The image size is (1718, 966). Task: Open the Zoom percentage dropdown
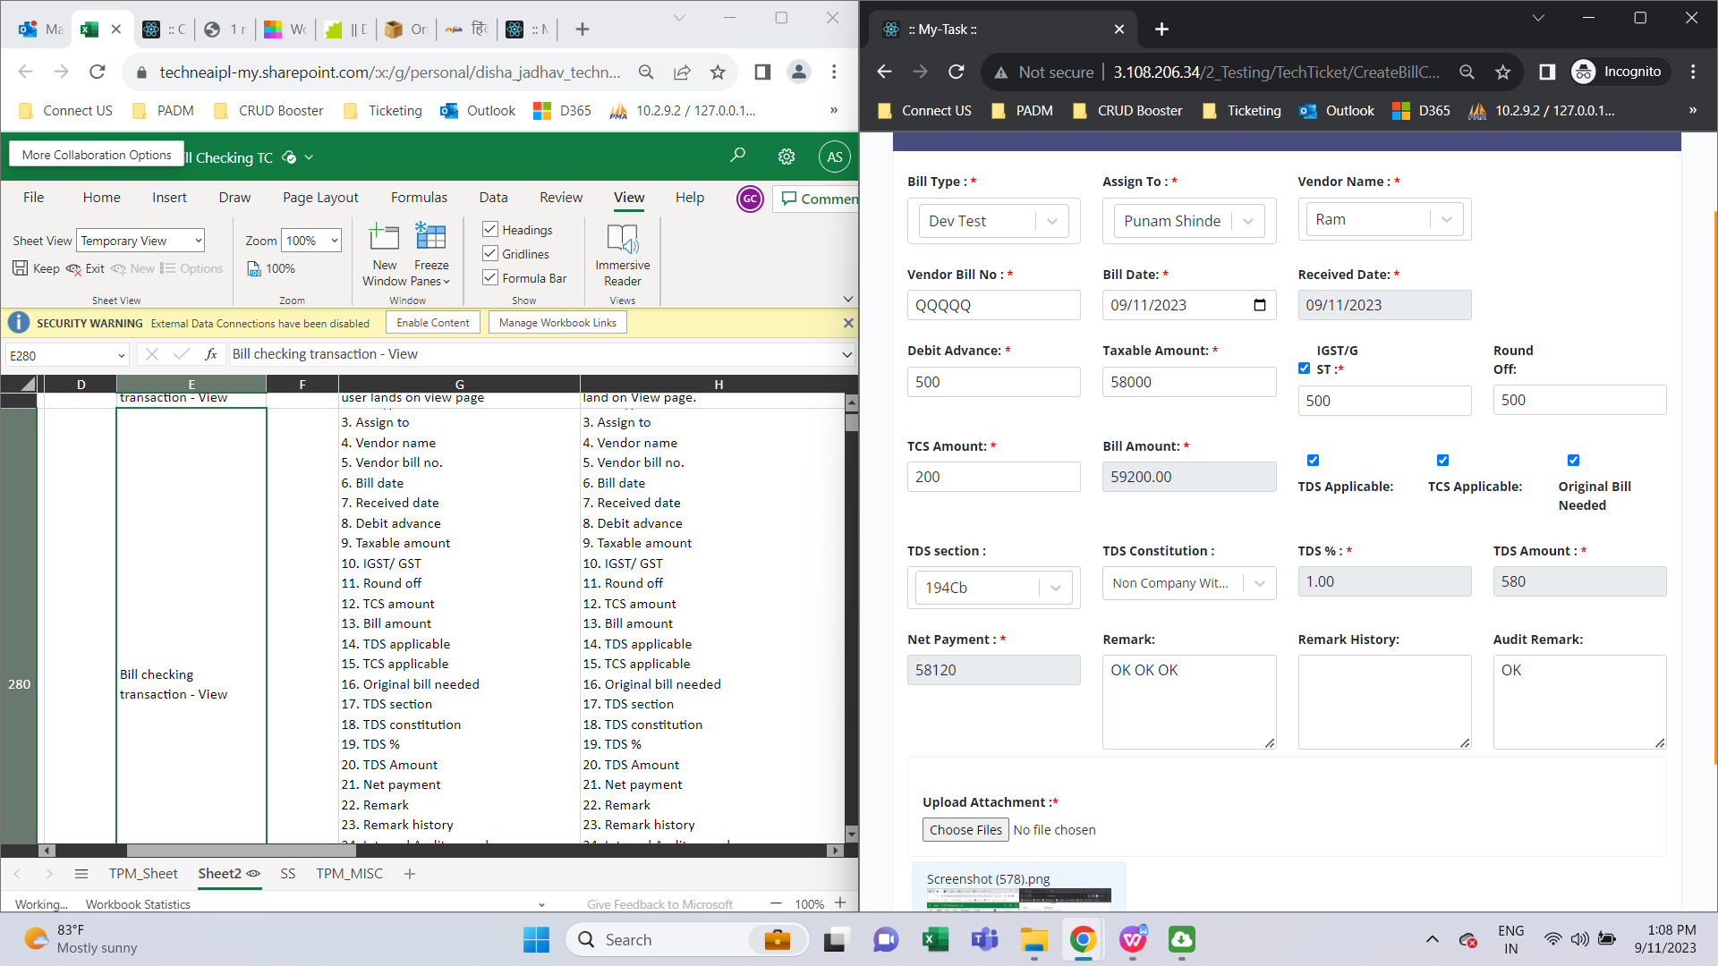click(311, 241)
